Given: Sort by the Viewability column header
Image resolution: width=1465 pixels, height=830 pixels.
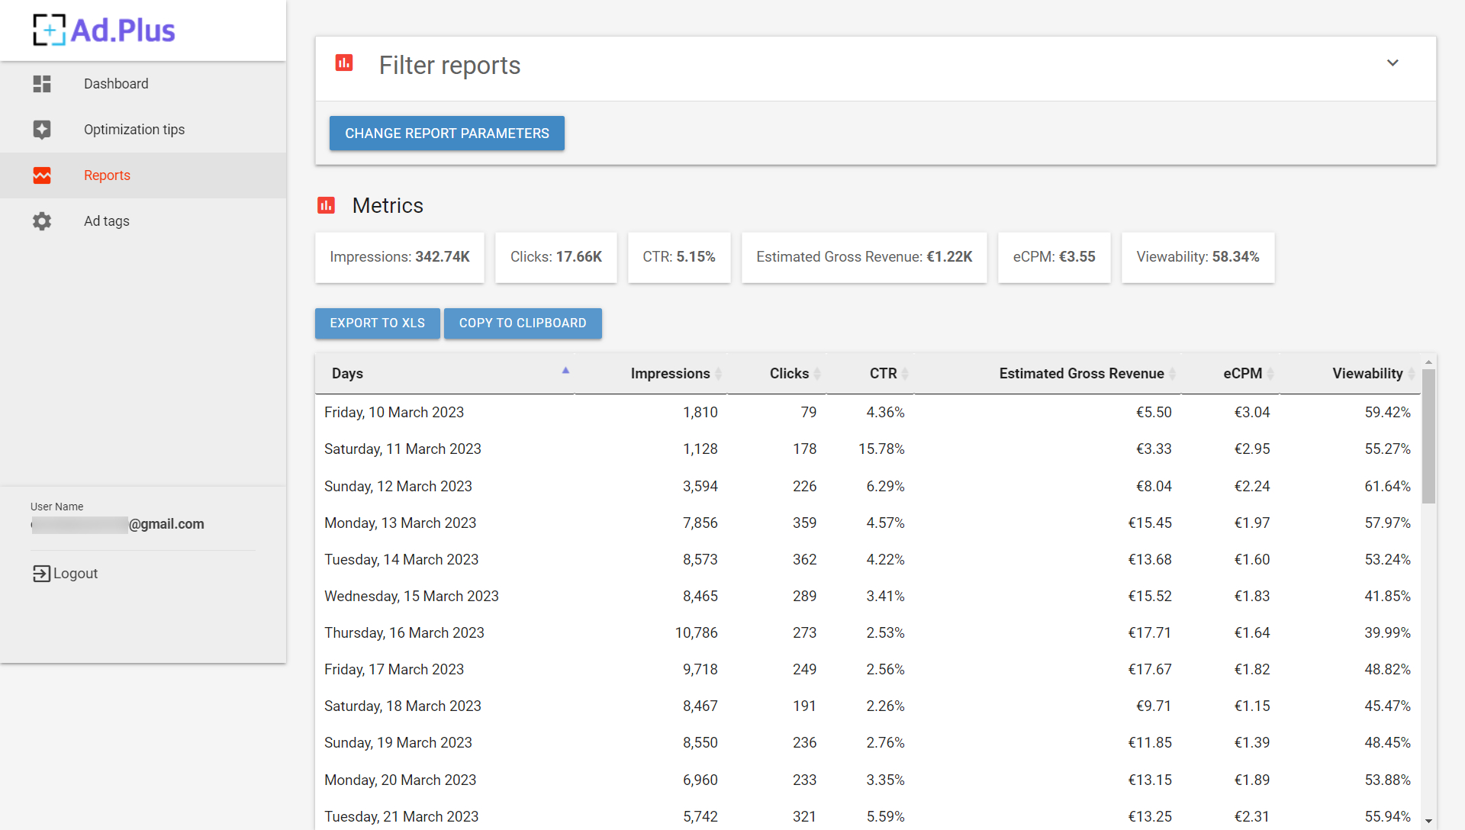Looking at the screenshot, I should tap(1367, 373).
